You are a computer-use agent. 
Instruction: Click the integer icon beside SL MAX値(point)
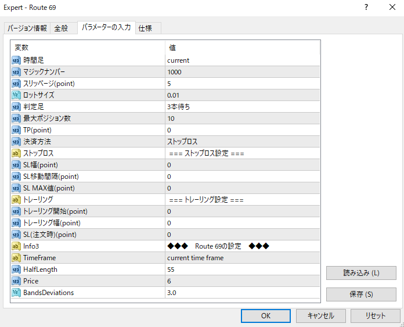pyautogui.click(x=16, y=188)
